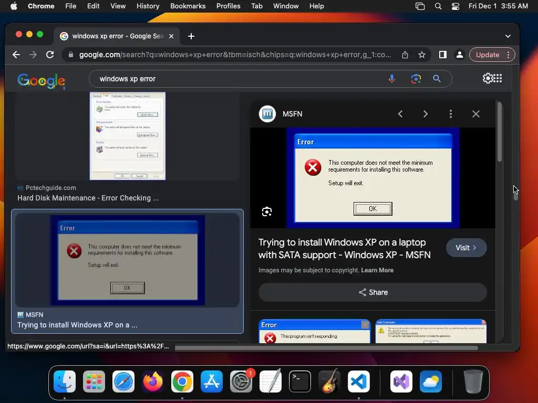Open System Settings from the Dock
The height and width of the screenshot is (403, 538).
point(241,381)
